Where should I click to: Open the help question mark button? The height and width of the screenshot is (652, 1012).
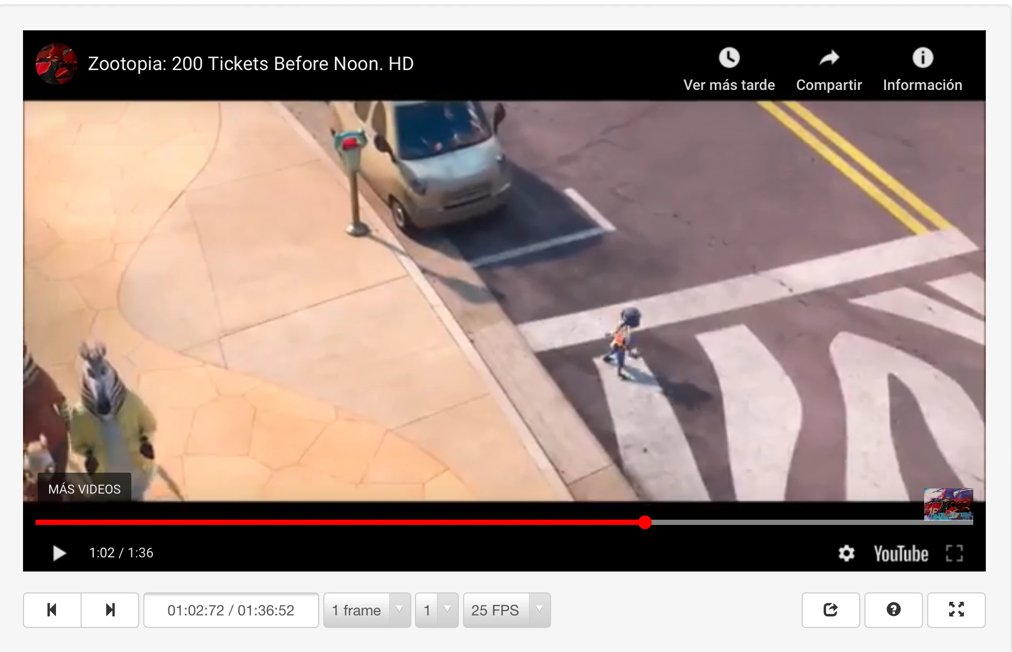pyautogui.click(x=893, y=610)
